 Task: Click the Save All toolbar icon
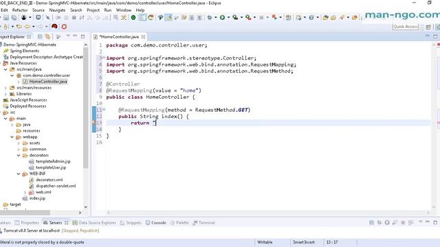(14, 18)
